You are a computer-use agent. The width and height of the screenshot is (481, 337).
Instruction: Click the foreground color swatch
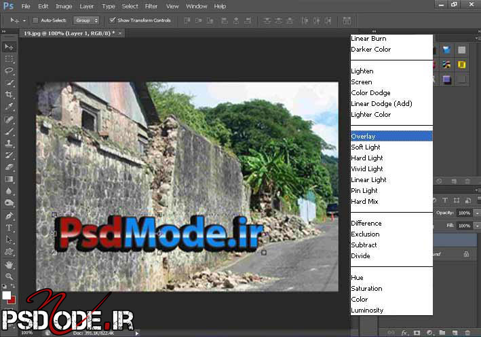6,296
